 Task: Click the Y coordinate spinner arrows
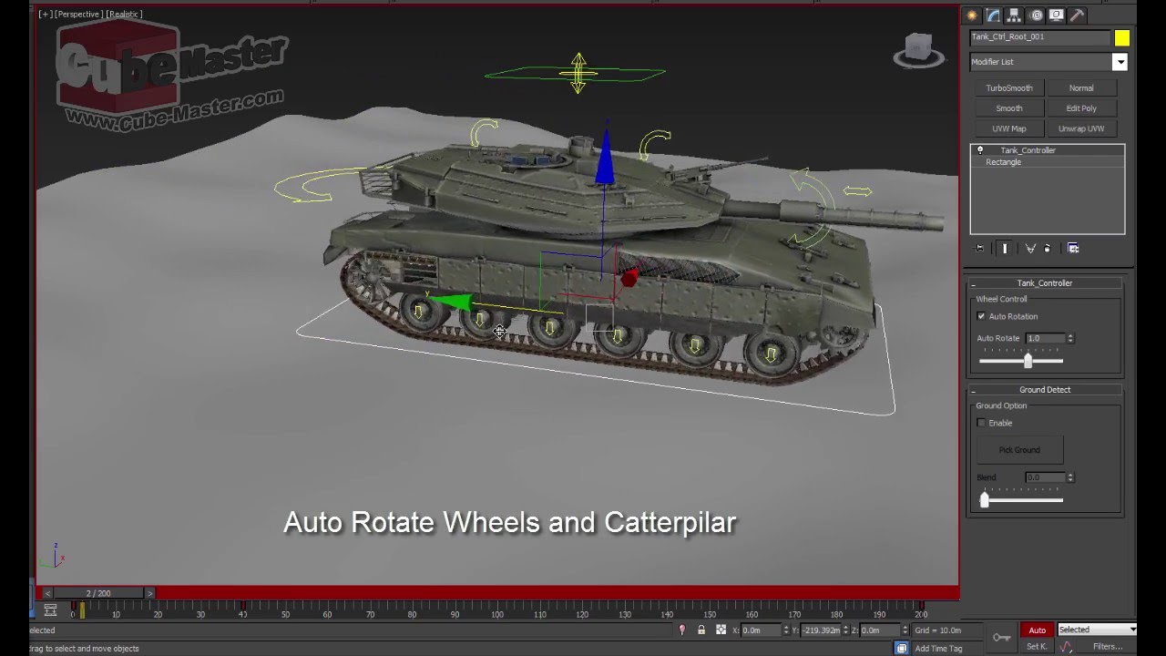pyautogui.click(x=845, y=630)
